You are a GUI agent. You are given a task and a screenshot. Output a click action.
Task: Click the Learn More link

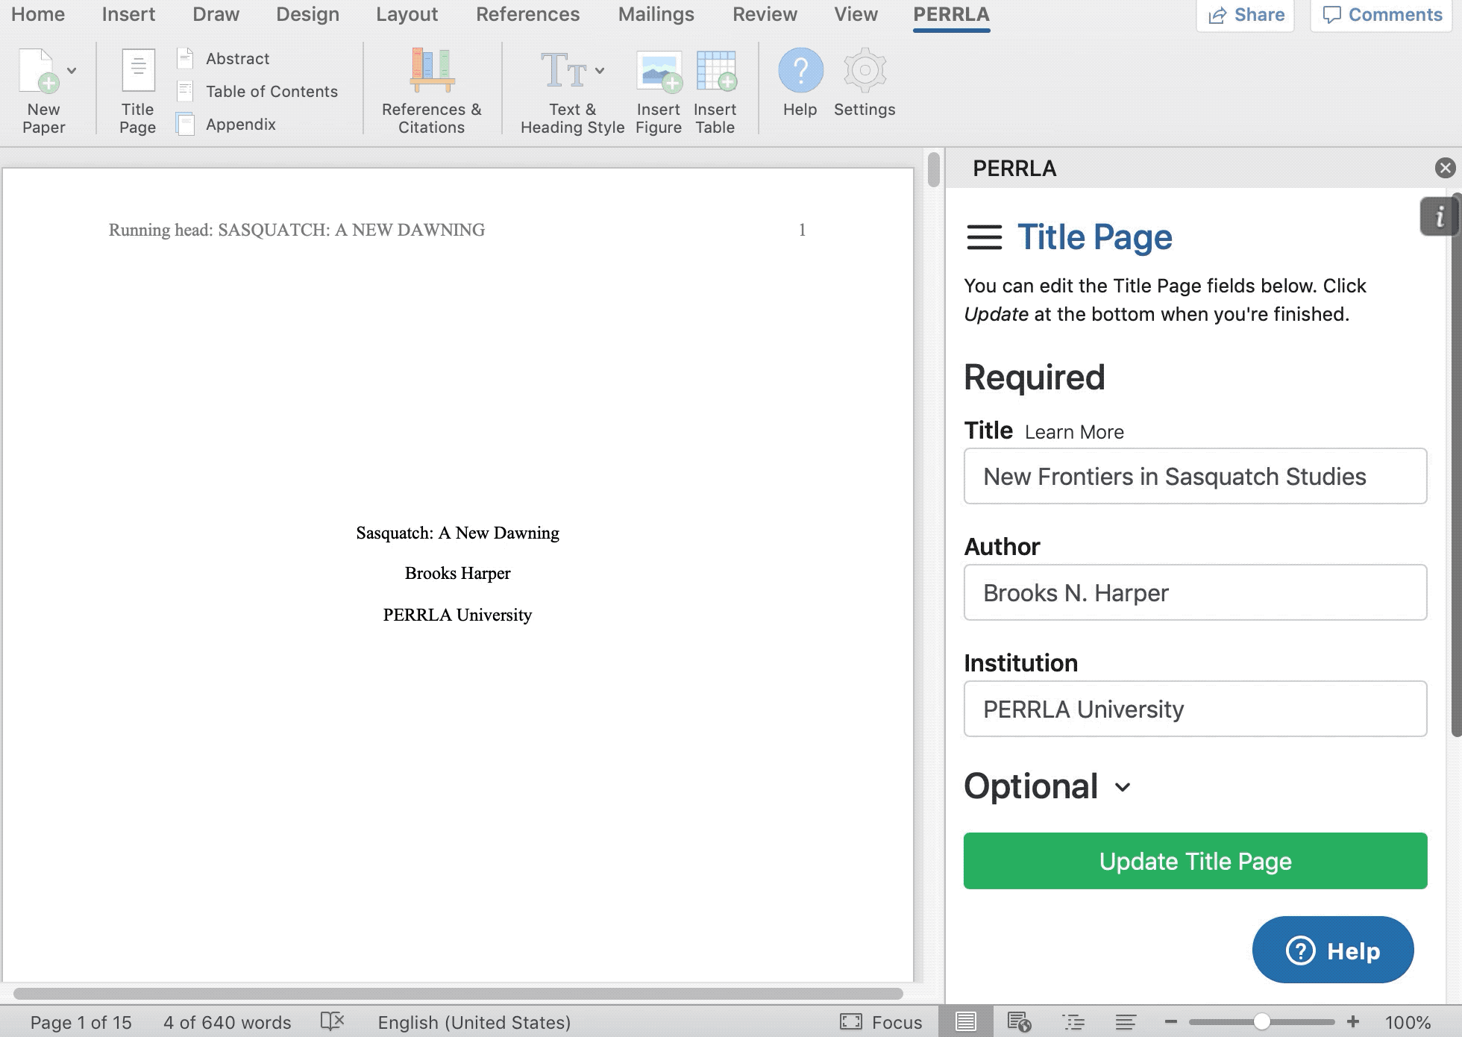1073,431
